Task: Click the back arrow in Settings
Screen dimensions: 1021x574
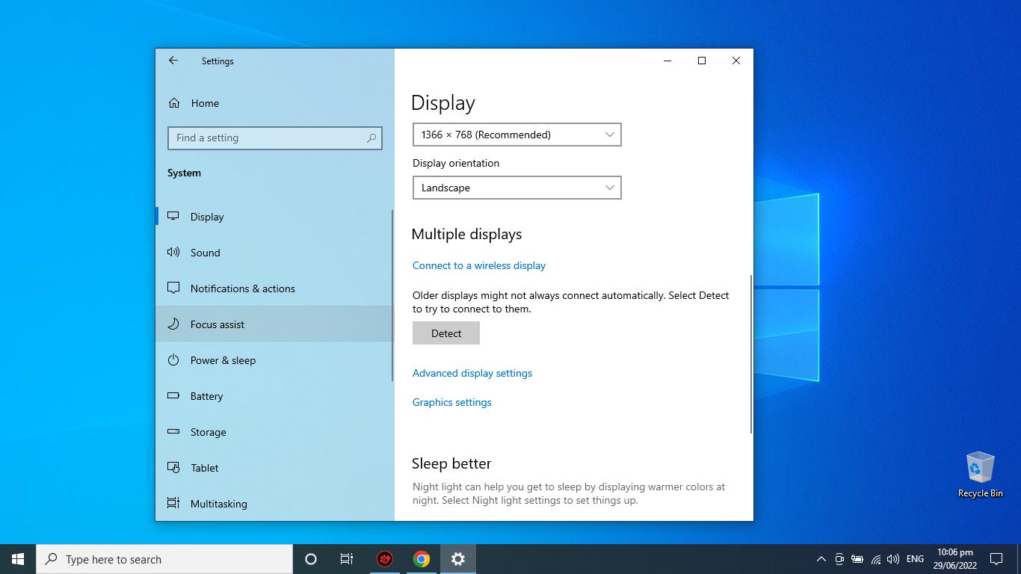Action: (173, 61)
